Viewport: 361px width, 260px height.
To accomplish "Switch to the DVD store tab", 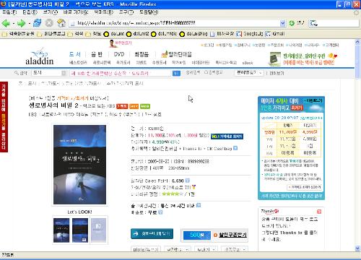I will [x=119, y=54].
